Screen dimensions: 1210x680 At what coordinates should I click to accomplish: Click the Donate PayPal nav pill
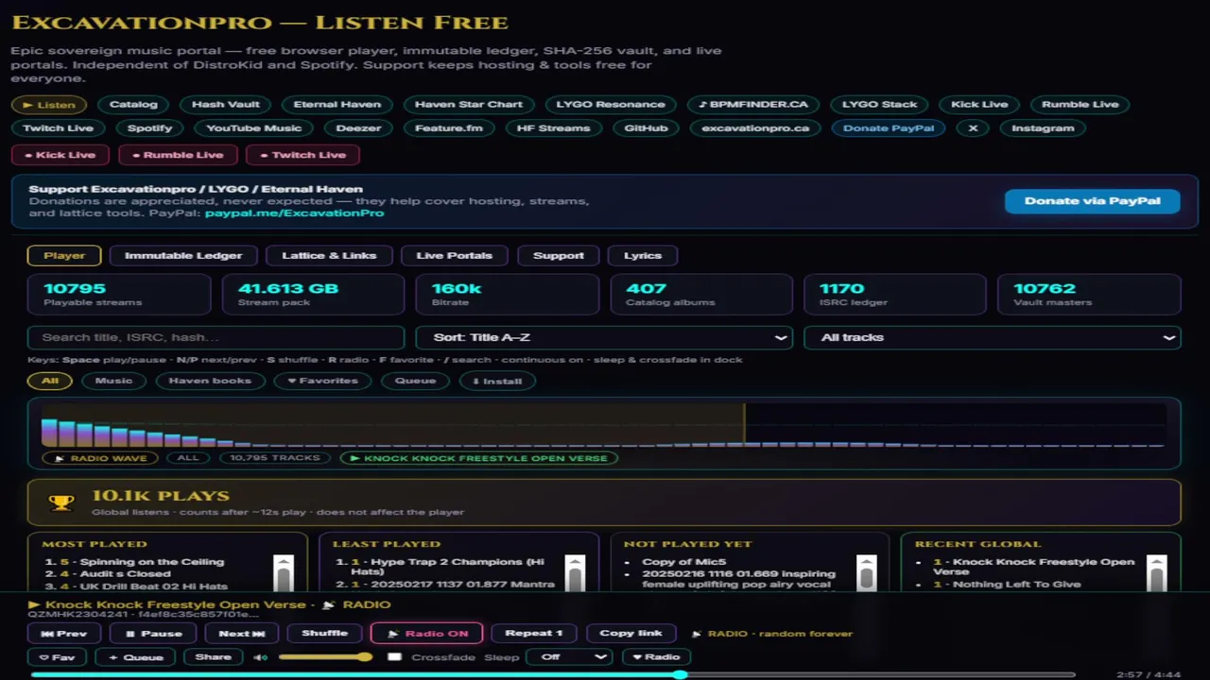pyautogui.click(x=889, y=128)
